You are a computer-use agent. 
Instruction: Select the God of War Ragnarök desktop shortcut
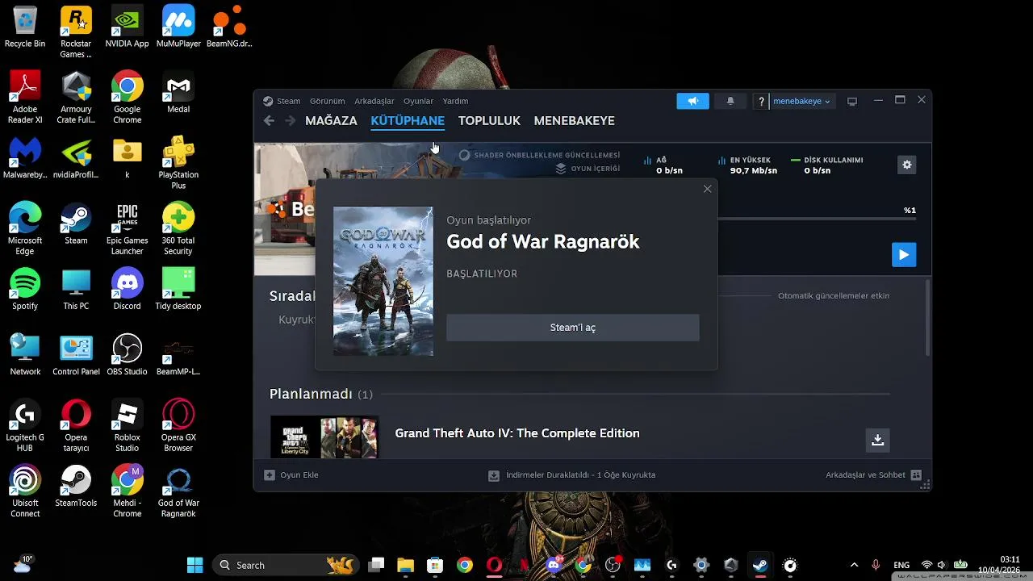click(x=178, y=491)
